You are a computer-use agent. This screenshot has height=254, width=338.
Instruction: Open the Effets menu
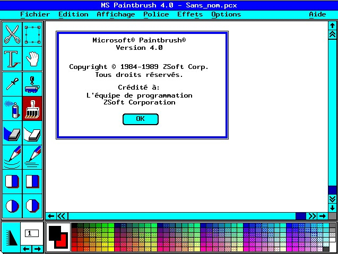click(x=190, y=14)
